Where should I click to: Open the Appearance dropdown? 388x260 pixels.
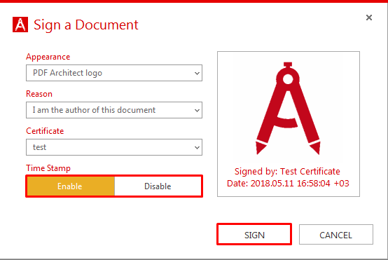[x=114, y=73]
